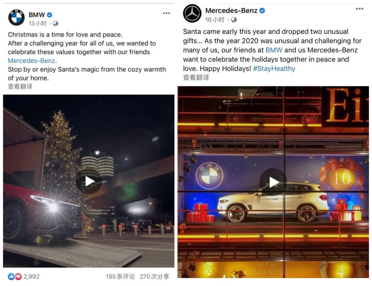The width and height of the screenshot is (372, 286).
Task: Click 查看翻译 under the BMW post
Action: coord(20,86)
